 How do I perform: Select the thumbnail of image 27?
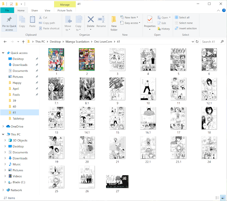click(x=117, y=182)
